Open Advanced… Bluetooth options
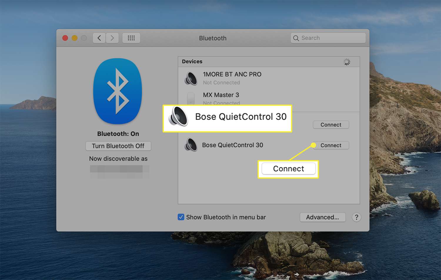 (x=323, y=217)
